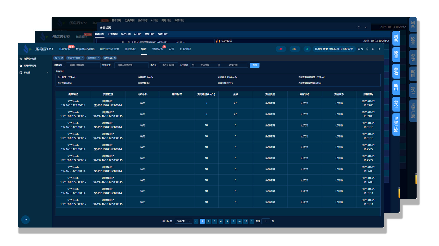Click the next page arrow in pagination
Viewport: 439px width, 246px height.
coord(252,221)
